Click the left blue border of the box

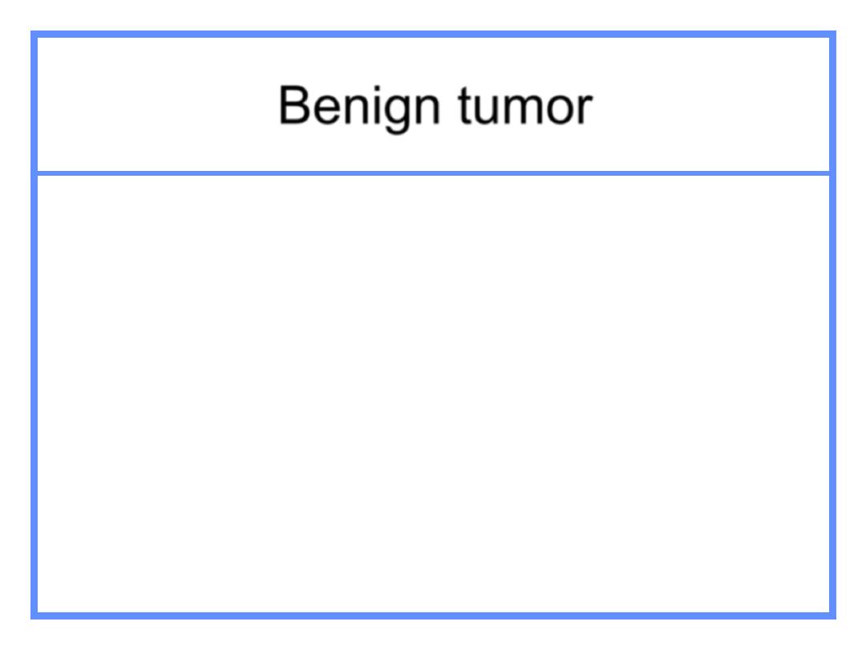pyautogui.click(x=34, y=325)
